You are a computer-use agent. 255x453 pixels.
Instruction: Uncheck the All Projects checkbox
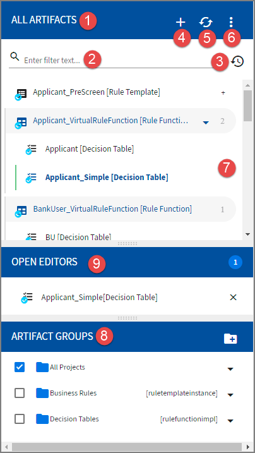[20, 367]
